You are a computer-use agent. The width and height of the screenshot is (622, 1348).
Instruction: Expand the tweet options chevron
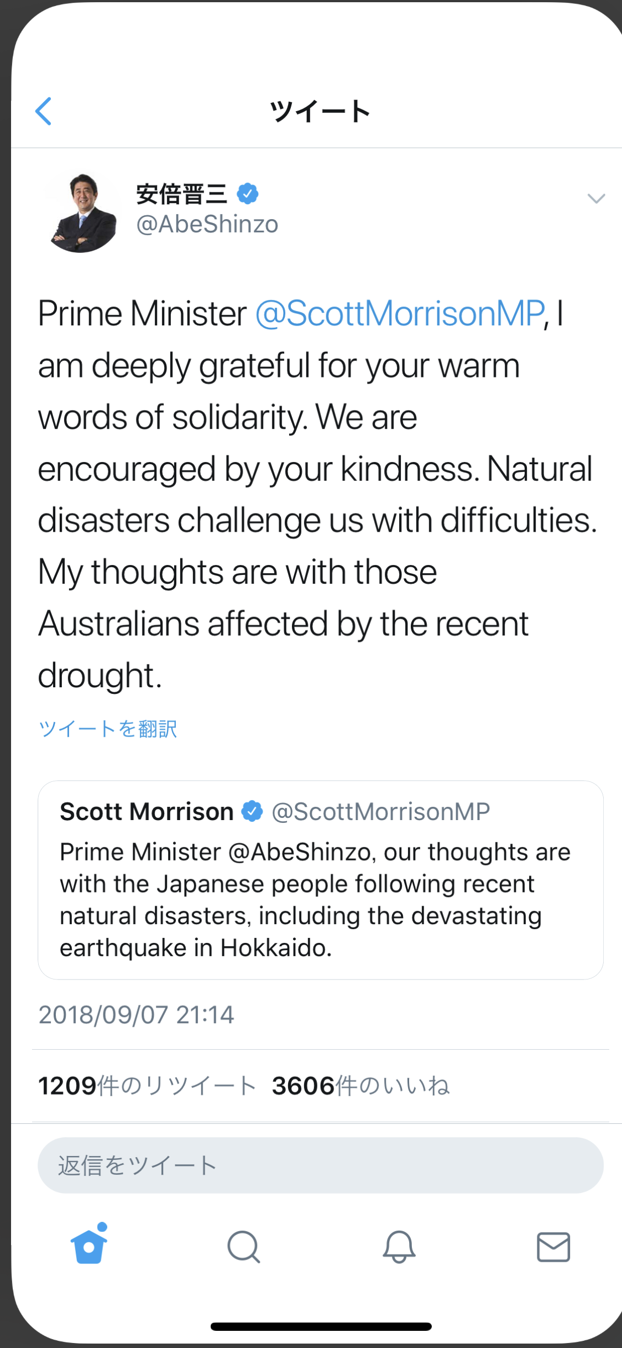pos(596,198)
